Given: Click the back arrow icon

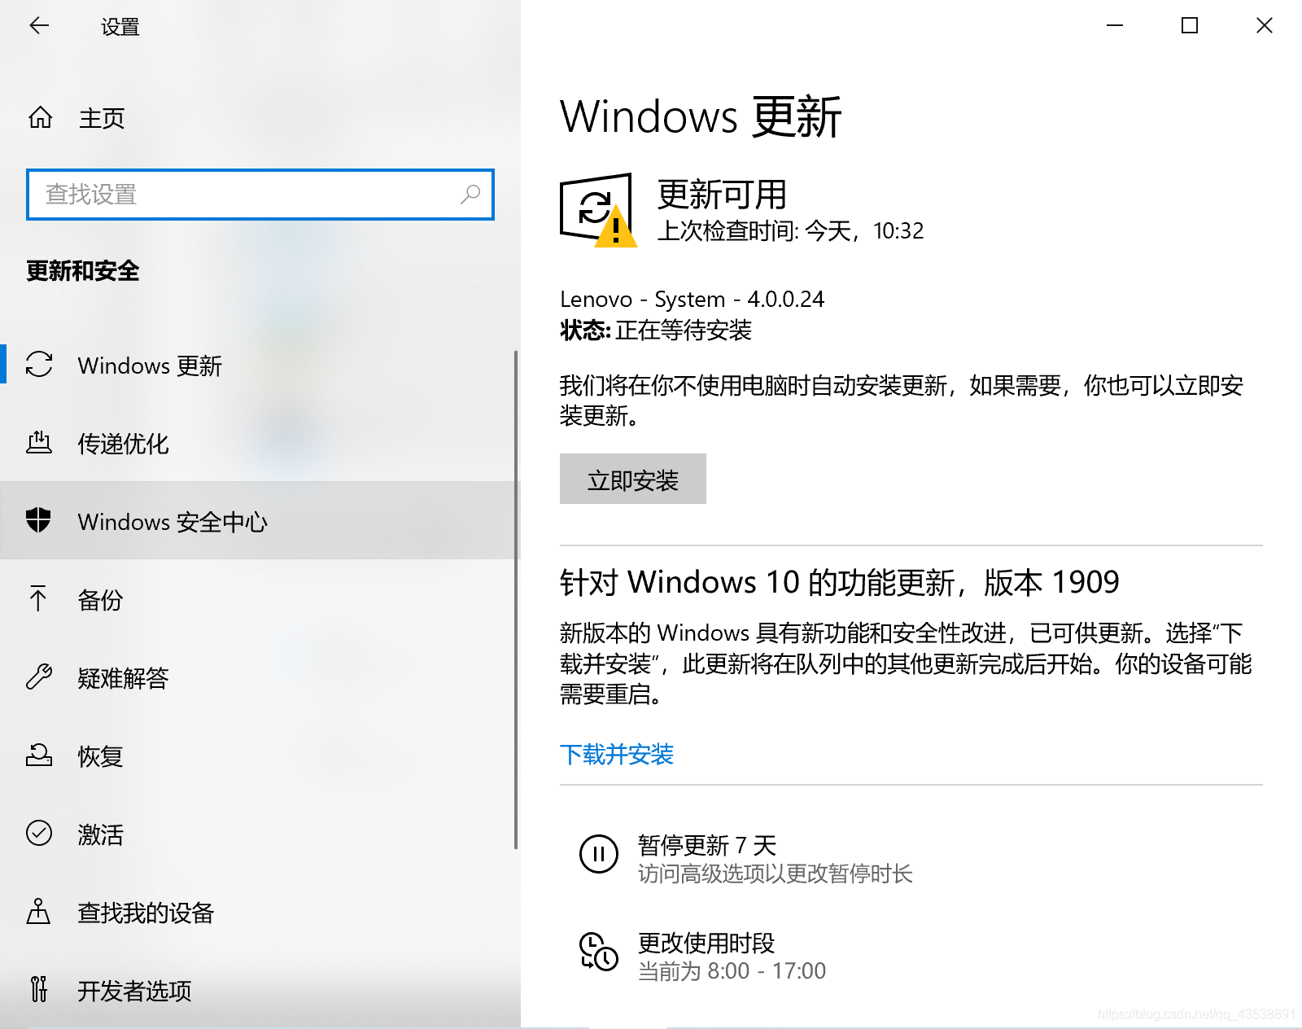Looking at the screenshot, I should click(39, 26).
